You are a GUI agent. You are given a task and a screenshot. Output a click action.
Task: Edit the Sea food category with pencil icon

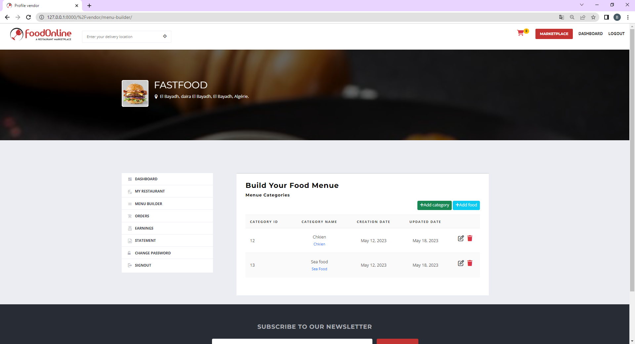461,263
